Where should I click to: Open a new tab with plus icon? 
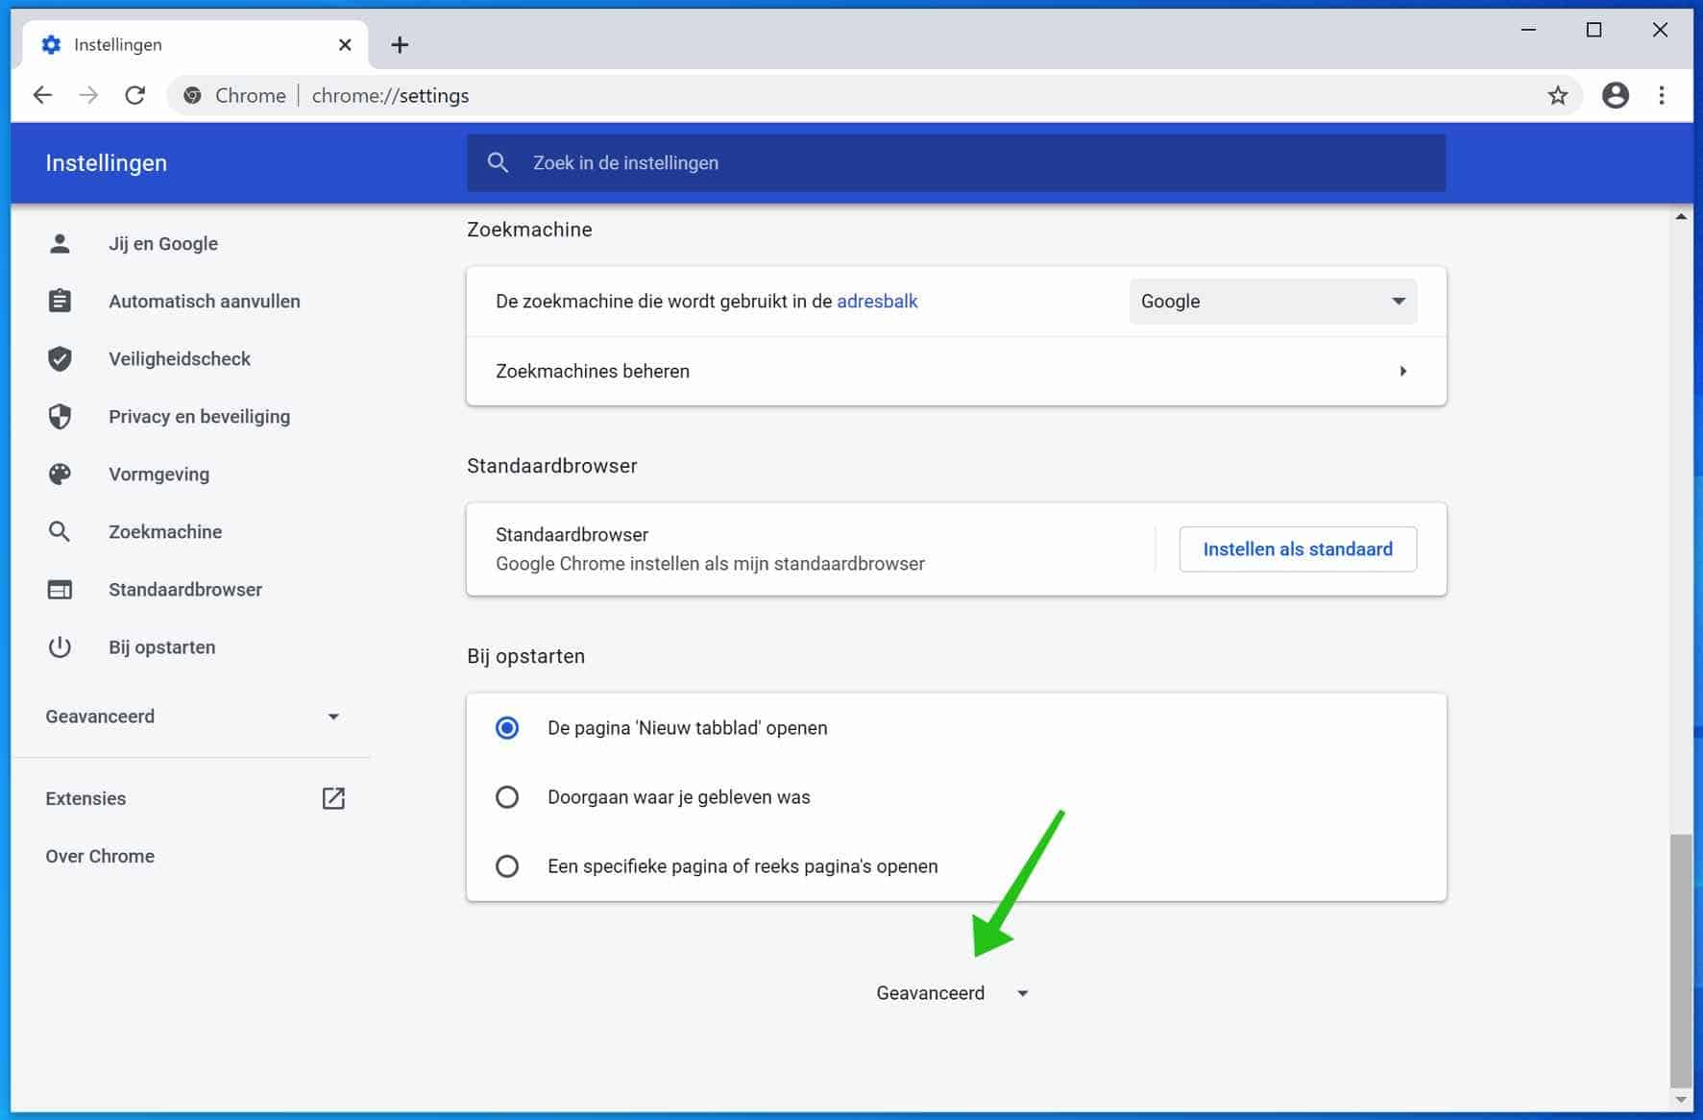[400, 44]
